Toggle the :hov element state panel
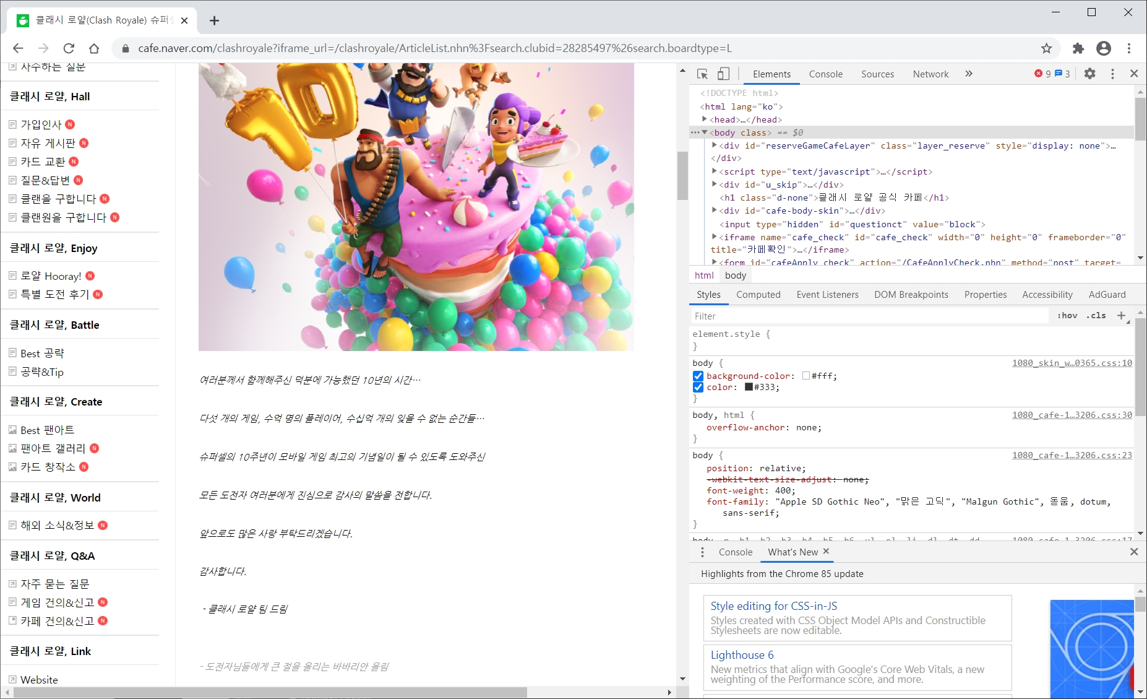 click(1067, 316)
